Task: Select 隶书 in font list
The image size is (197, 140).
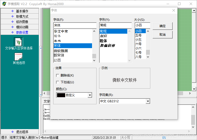Action: pyautogui.click(x=73, y=41)
